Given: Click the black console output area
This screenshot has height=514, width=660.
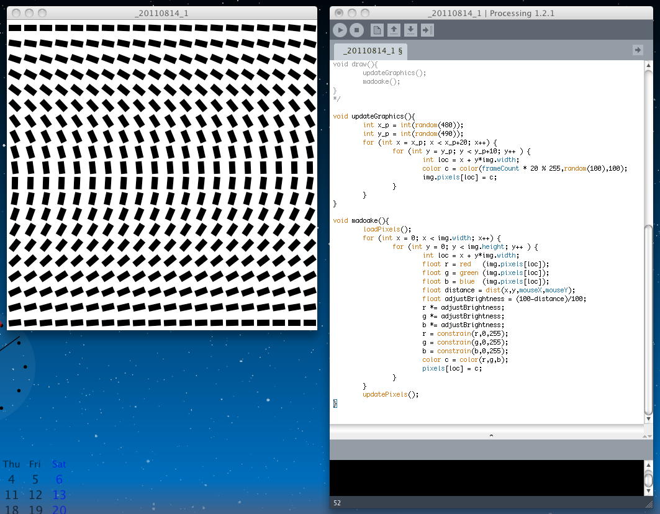Looking at the screenshot, I should (x=487, y=478).
